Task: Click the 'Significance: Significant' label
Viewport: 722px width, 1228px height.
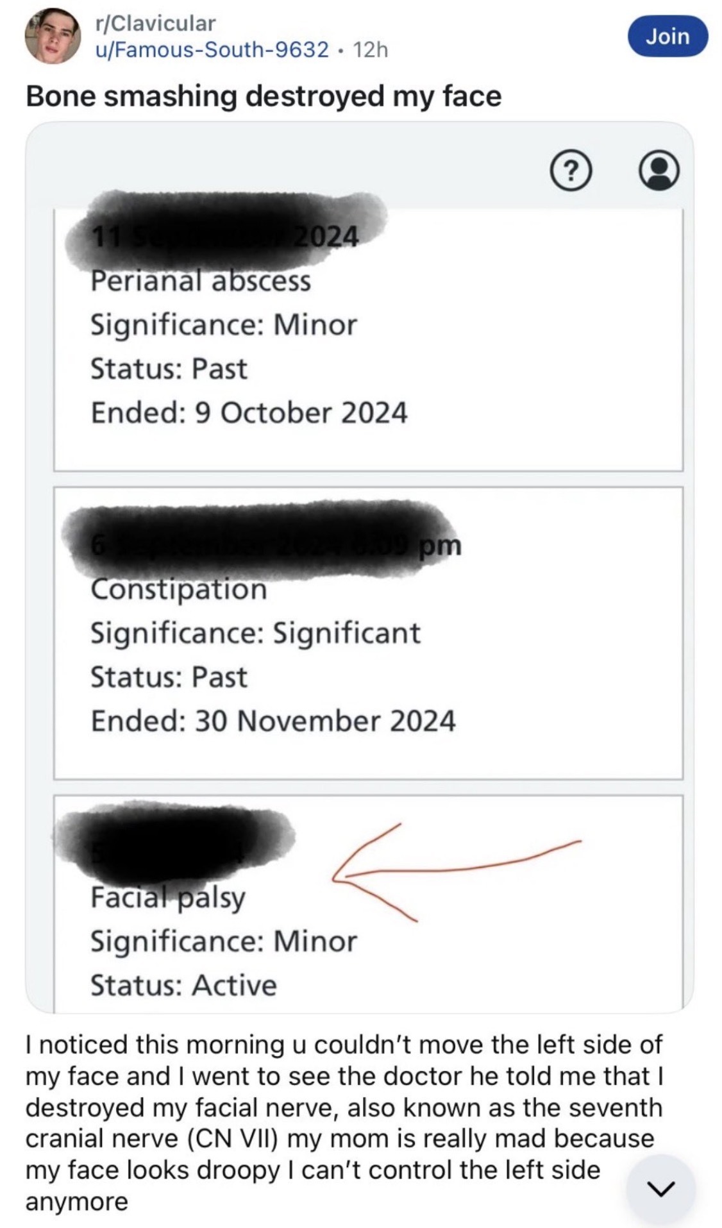Action: point(255,633)
